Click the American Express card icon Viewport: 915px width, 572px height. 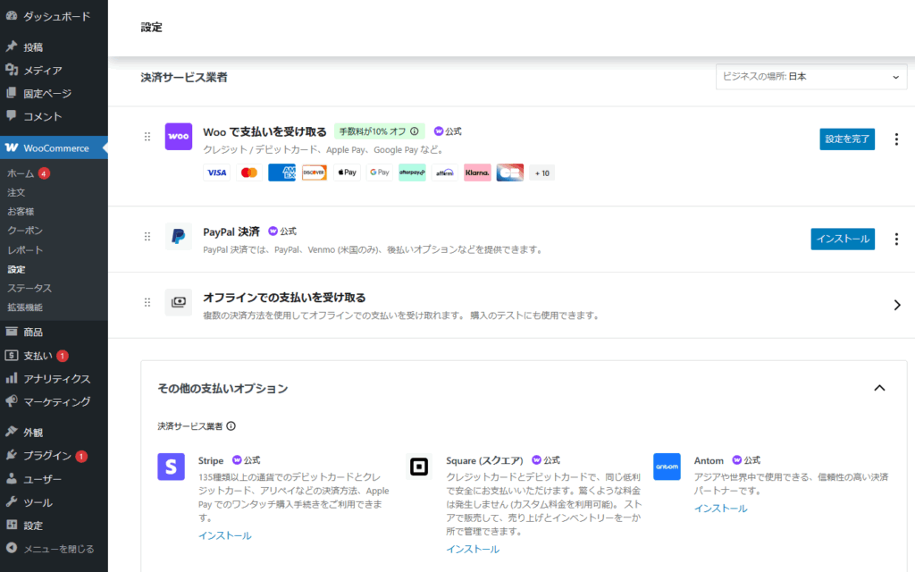(x=281, y=172)
